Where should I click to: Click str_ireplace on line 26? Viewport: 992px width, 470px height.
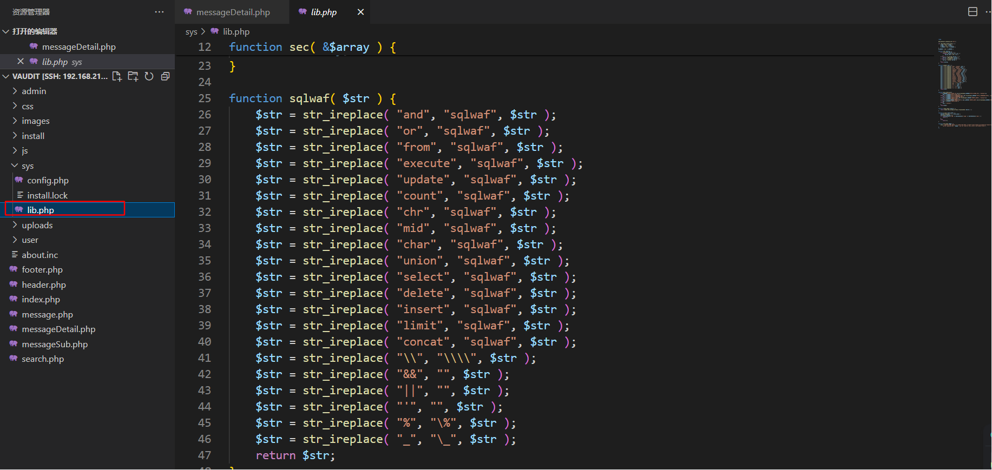click(x=343, y=115)
